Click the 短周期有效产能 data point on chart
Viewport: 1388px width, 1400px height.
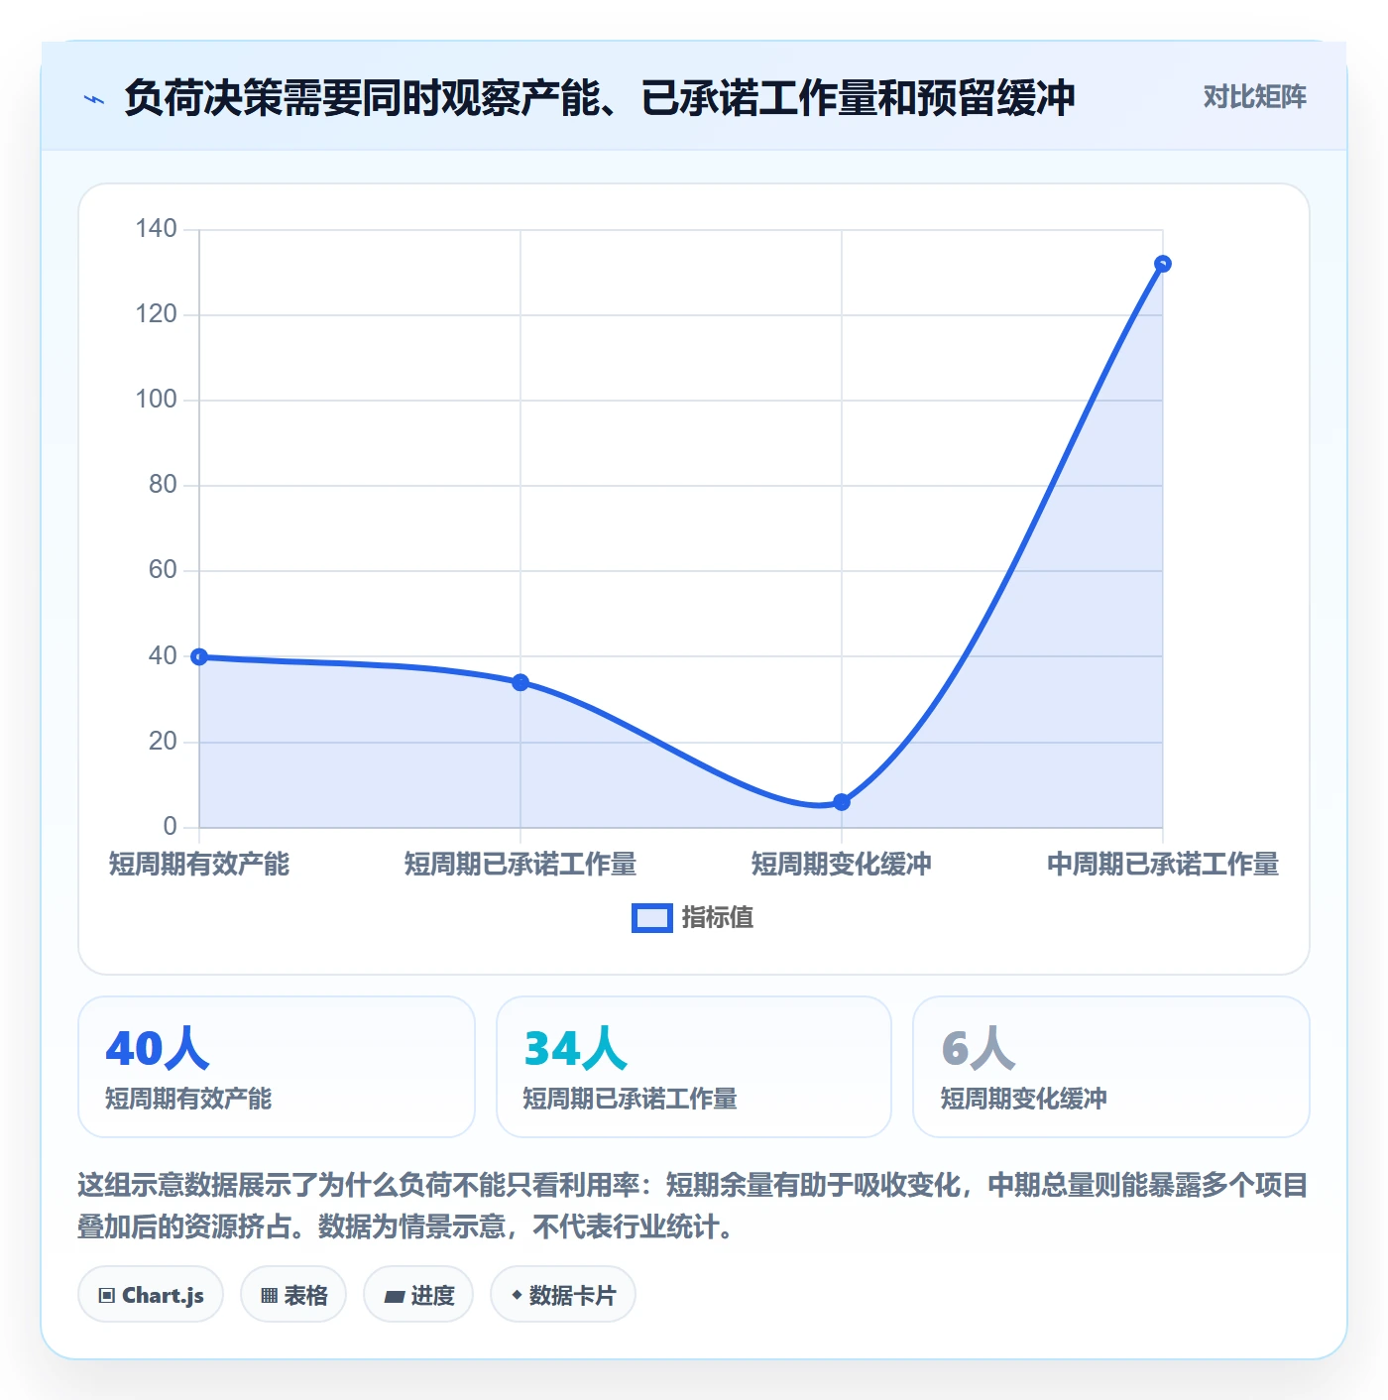(x=199, y=656)
